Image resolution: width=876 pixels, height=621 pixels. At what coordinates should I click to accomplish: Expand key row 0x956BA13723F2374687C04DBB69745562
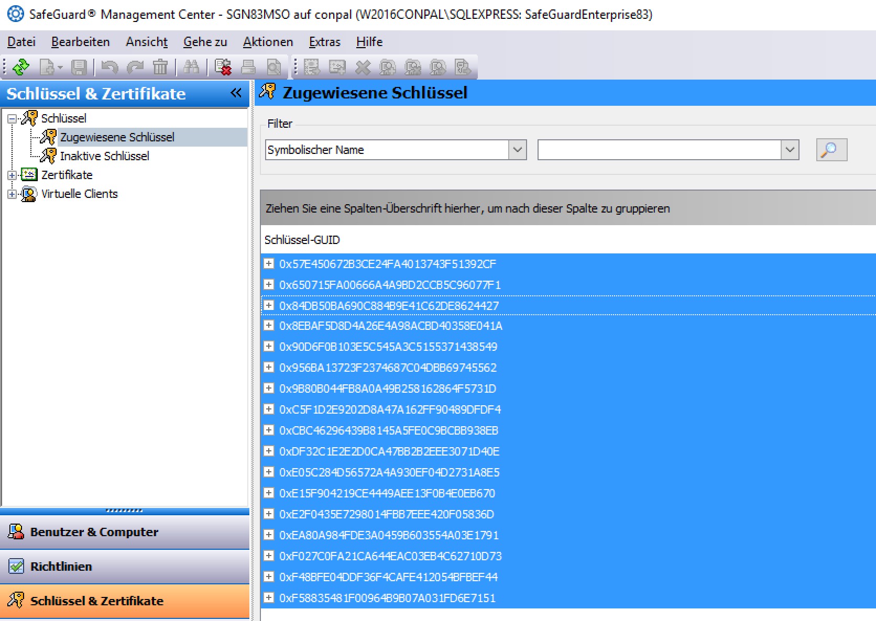coord(269,367)
